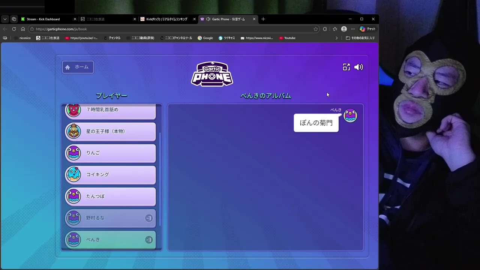Open the Copilot チャット button
The image size is (480, 270).
(x=367, y=29)
